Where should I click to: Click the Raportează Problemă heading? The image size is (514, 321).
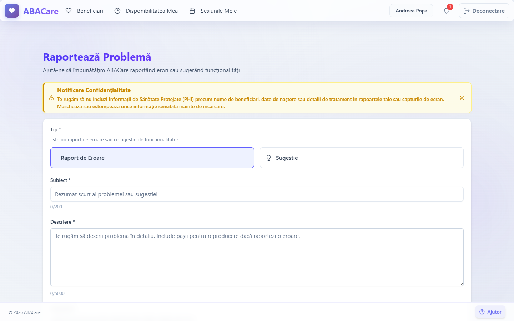[97, 57]
